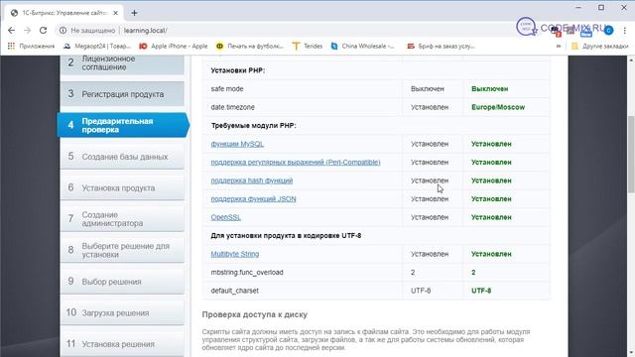The width and height of the screenshot is (635, 357).
Task: Click scrollbar up arrow
Action: 631,59
